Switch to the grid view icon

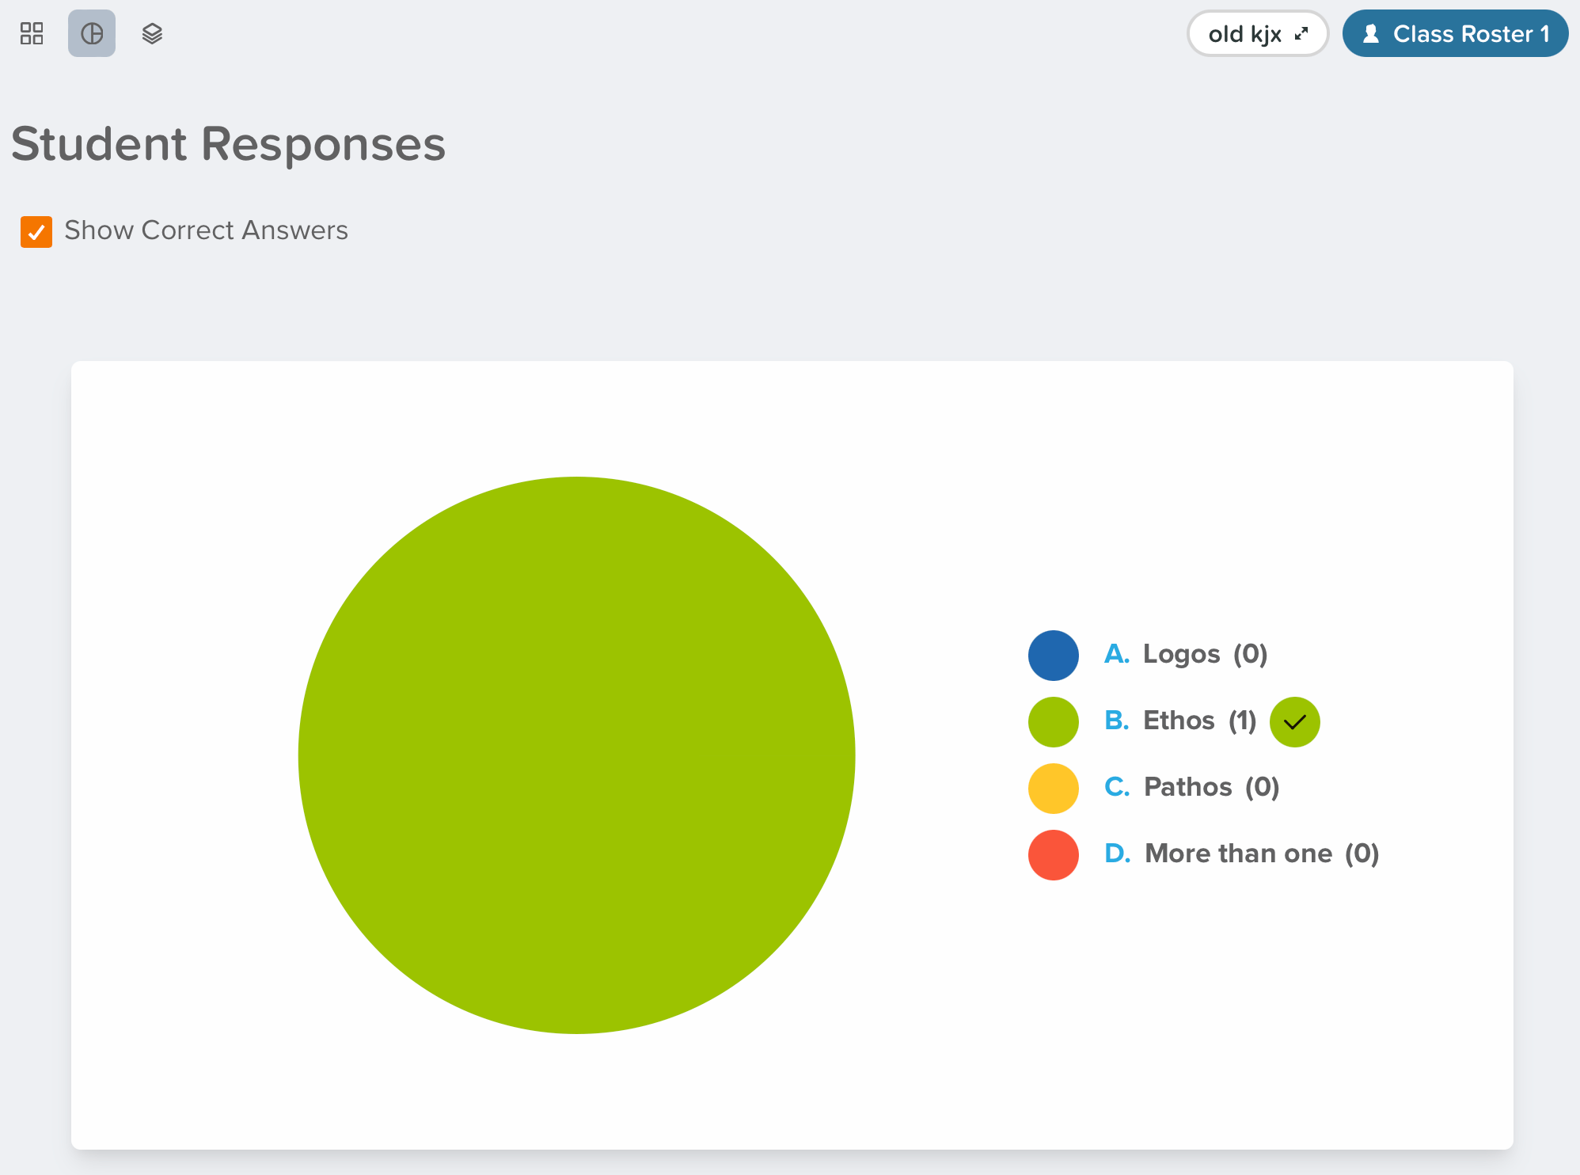click(32, 33)
